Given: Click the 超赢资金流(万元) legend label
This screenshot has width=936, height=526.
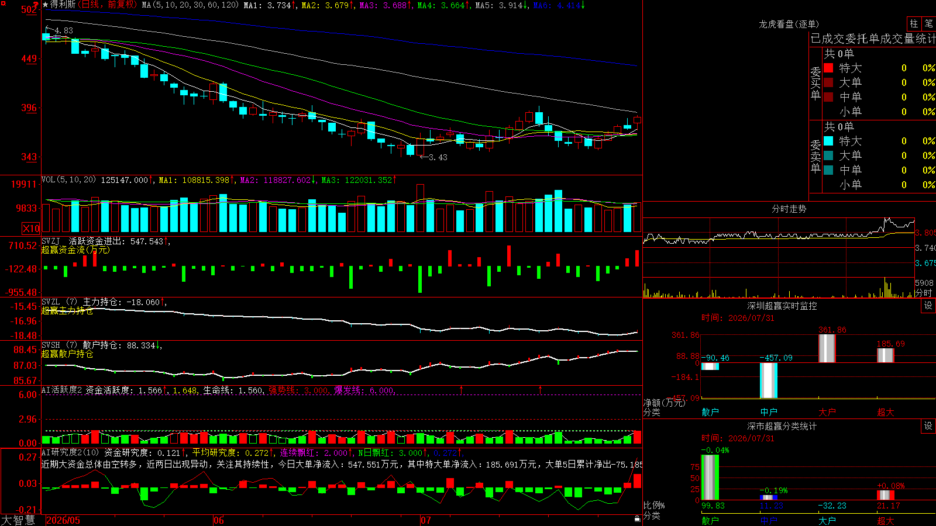Looking at the screenshot, I should click(x=75, y=250).
